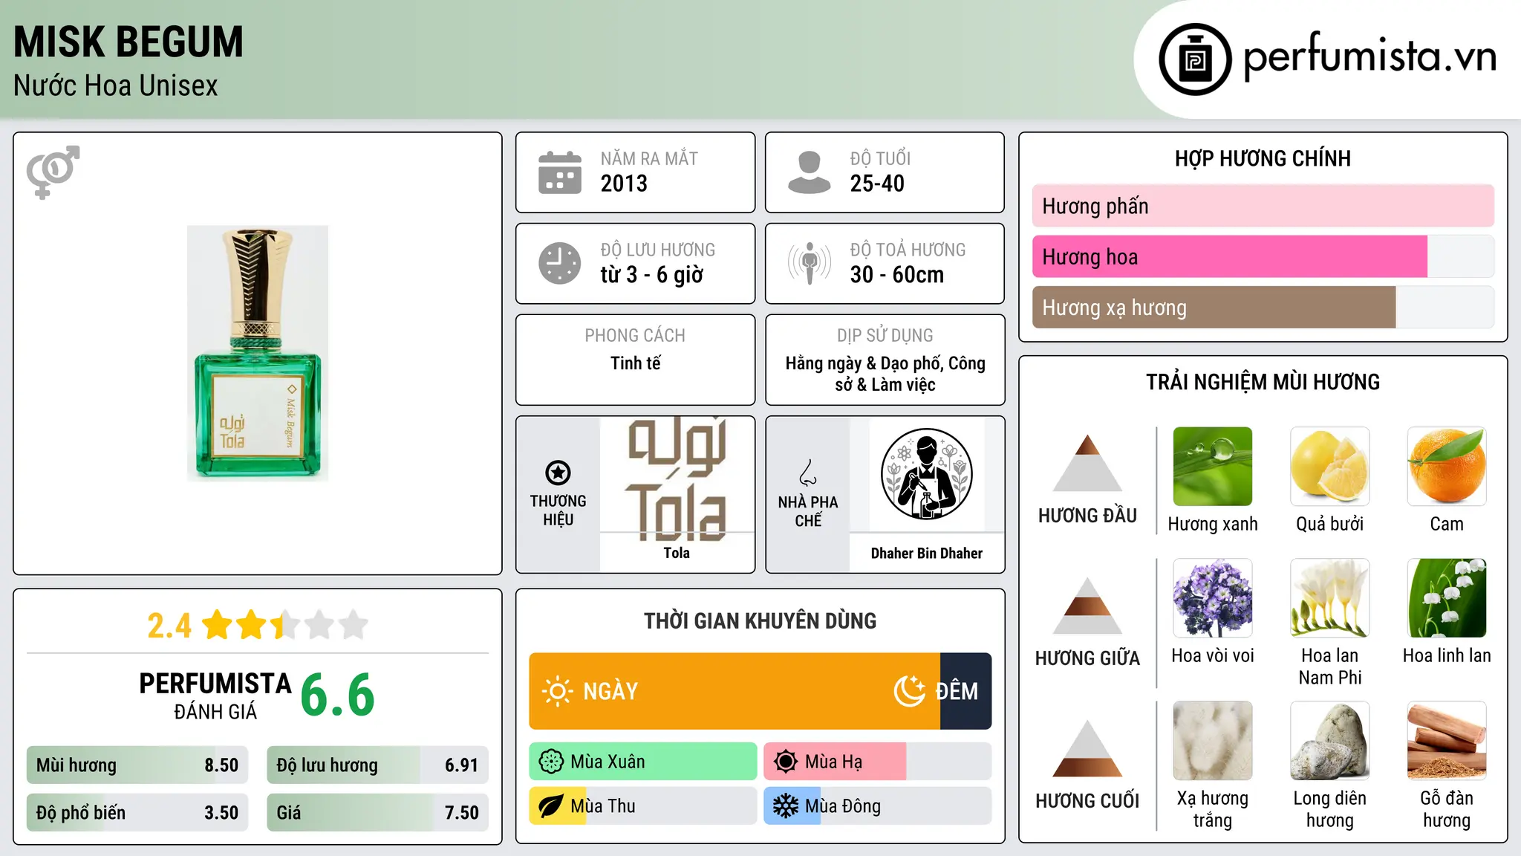This screenshot has width=1521, height=856.
Task: Click the sillage projection icon
Action: [x=810, y=263]
